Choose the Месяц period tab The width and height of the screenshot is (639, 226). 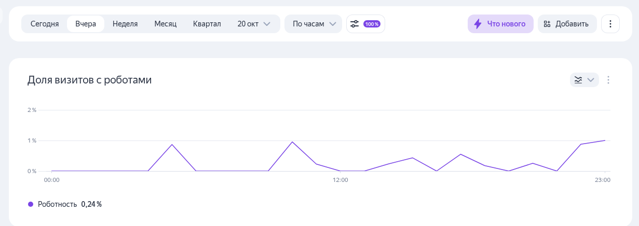[166, 24]
